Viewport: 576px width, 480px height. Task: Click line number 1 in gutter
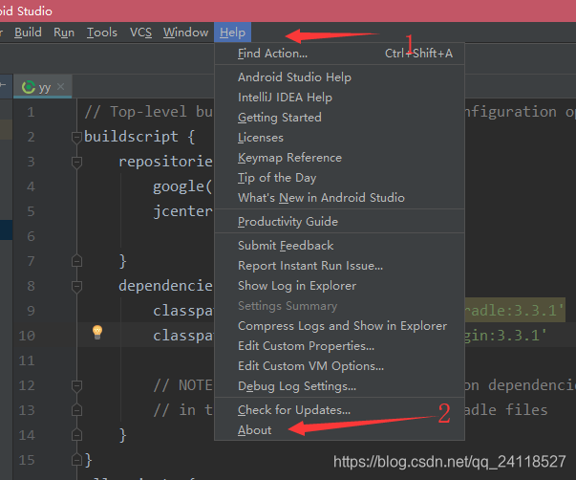[31, 112]
